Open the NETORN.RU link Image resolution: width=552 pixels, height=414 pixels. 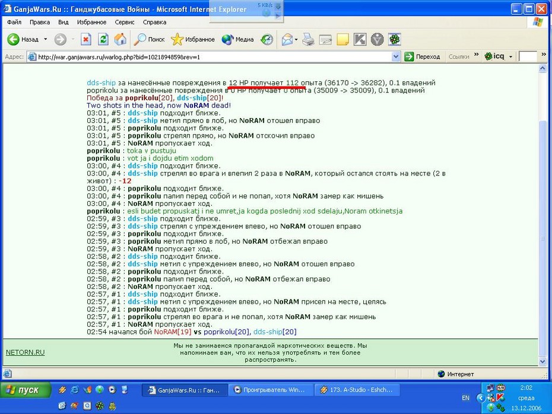point(26,352)
